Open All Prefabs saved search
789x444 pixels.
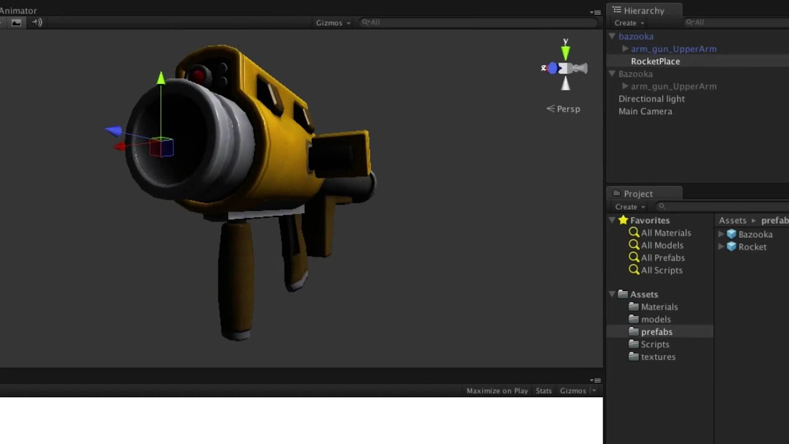coord(663,258)
